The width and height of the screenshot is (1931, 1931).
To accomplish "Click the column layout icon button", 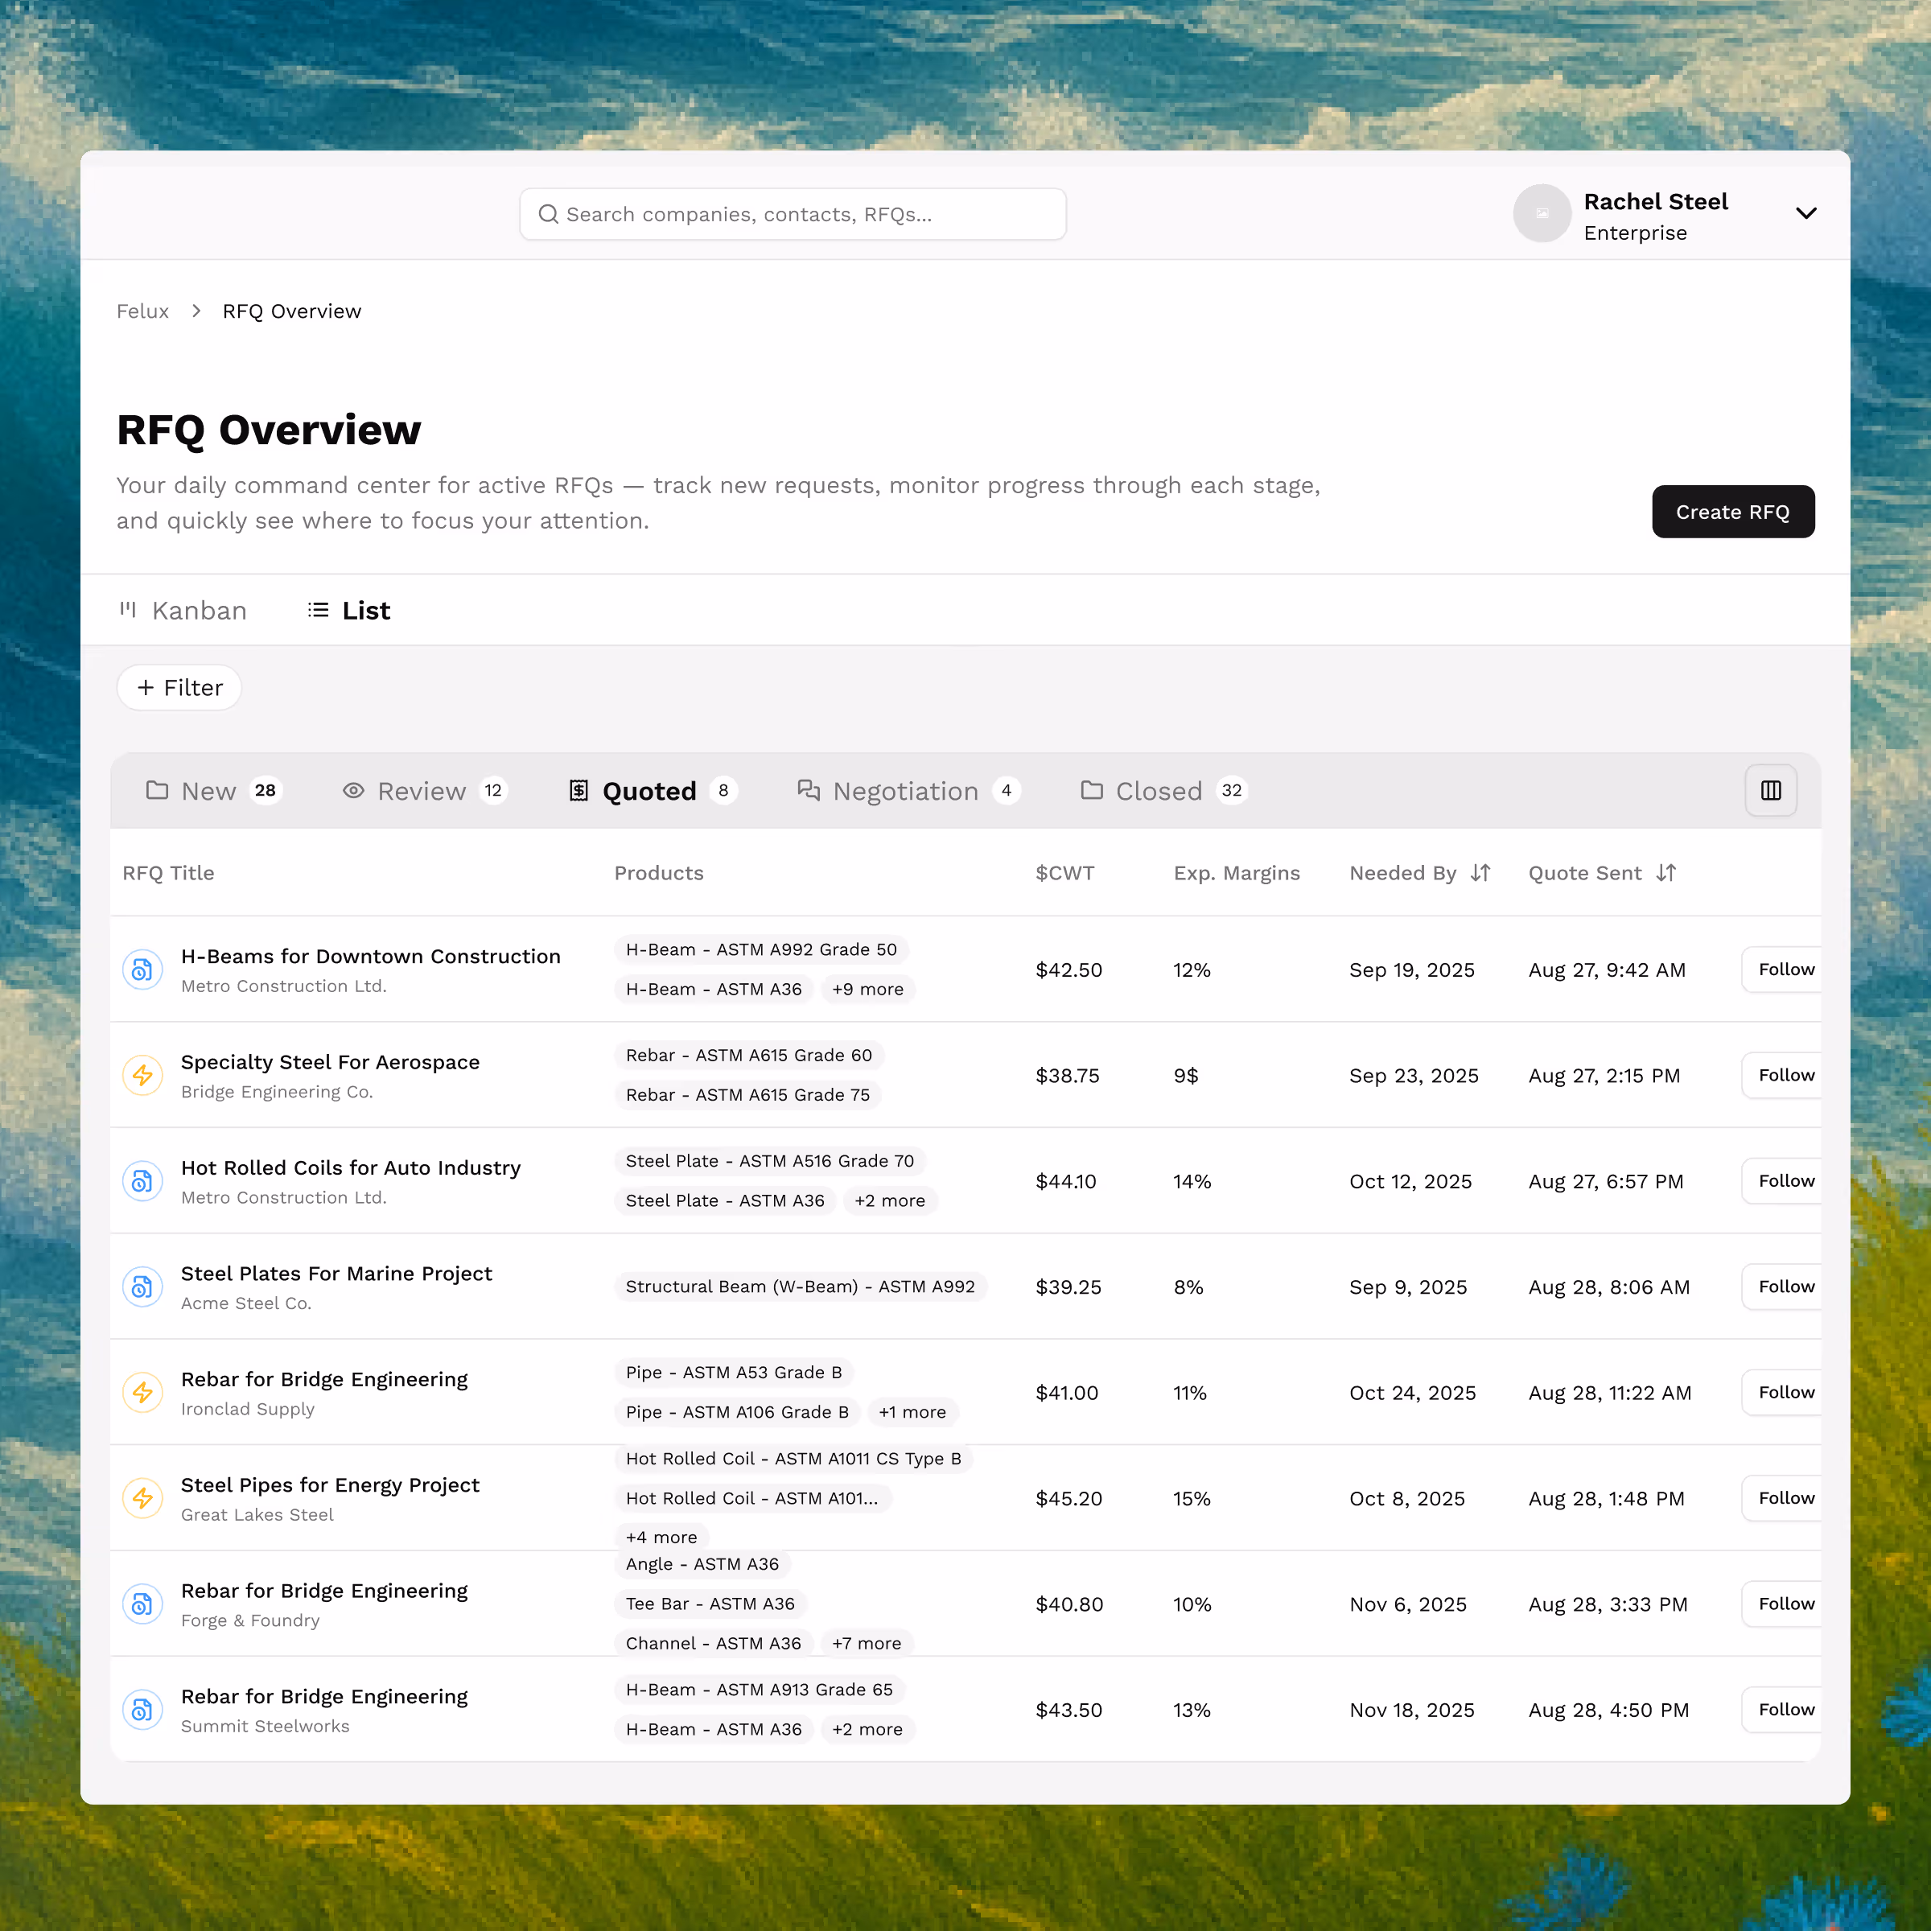I will pyautogui.click(x=1770, y=791).
